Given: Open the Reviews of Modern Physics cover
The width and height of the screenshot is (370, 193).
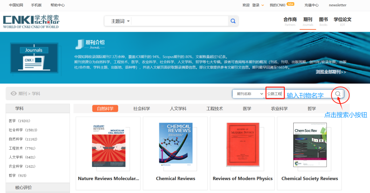Looking at the screenshot, I should 243,144.
